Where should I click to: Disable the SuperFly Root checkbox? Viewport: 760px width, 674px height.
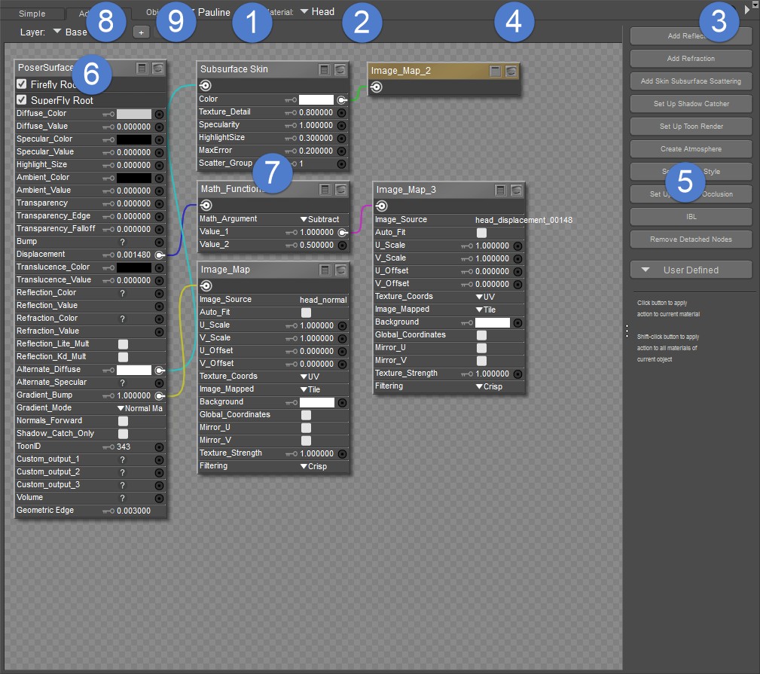22,99
